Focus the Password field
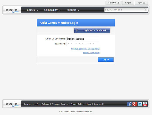 83,44
